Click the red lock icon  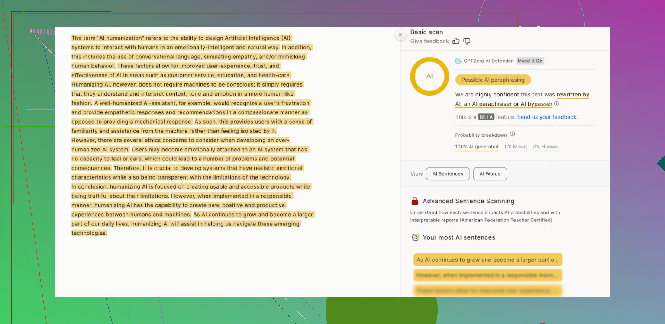coord(415,201)
